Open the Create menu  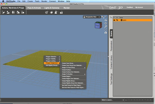[30, 1]
